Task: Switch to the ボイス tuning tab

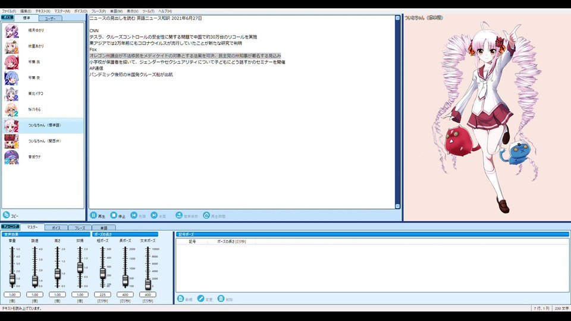Action: pos(56,228)
